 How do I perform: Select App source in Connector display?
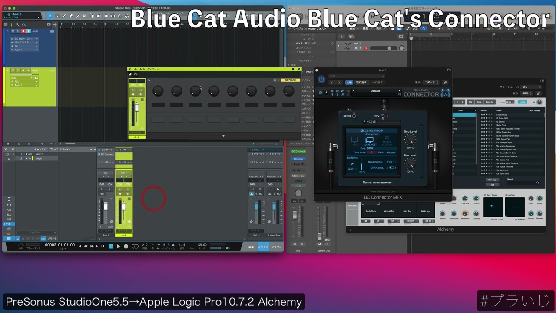point(355,141)
